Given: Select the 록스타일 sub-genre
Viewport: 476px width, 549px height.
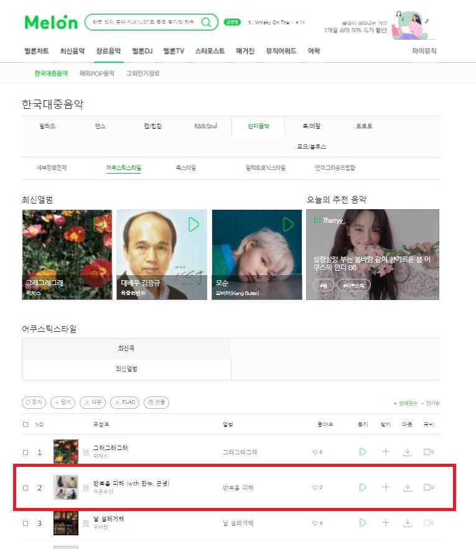Looking at the screenshot, I should click(x=186, y=167).
